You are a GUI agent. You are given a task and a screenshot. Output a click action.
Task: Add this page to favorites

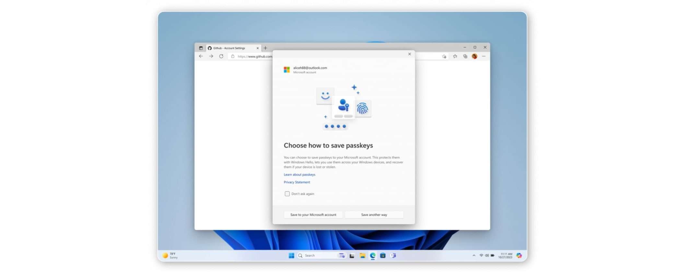click(x=444, y=56)
